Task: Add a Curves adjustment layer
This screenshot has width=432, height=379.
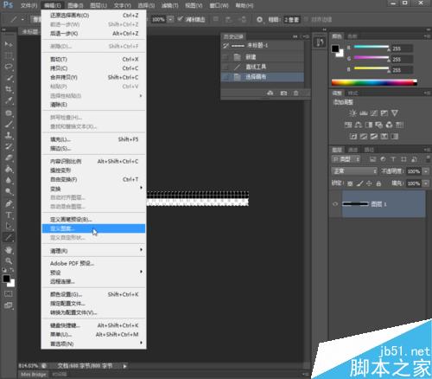Action: coord(374,113)
